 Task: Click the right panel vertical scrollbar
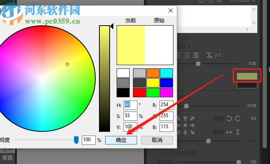point(265,74)
